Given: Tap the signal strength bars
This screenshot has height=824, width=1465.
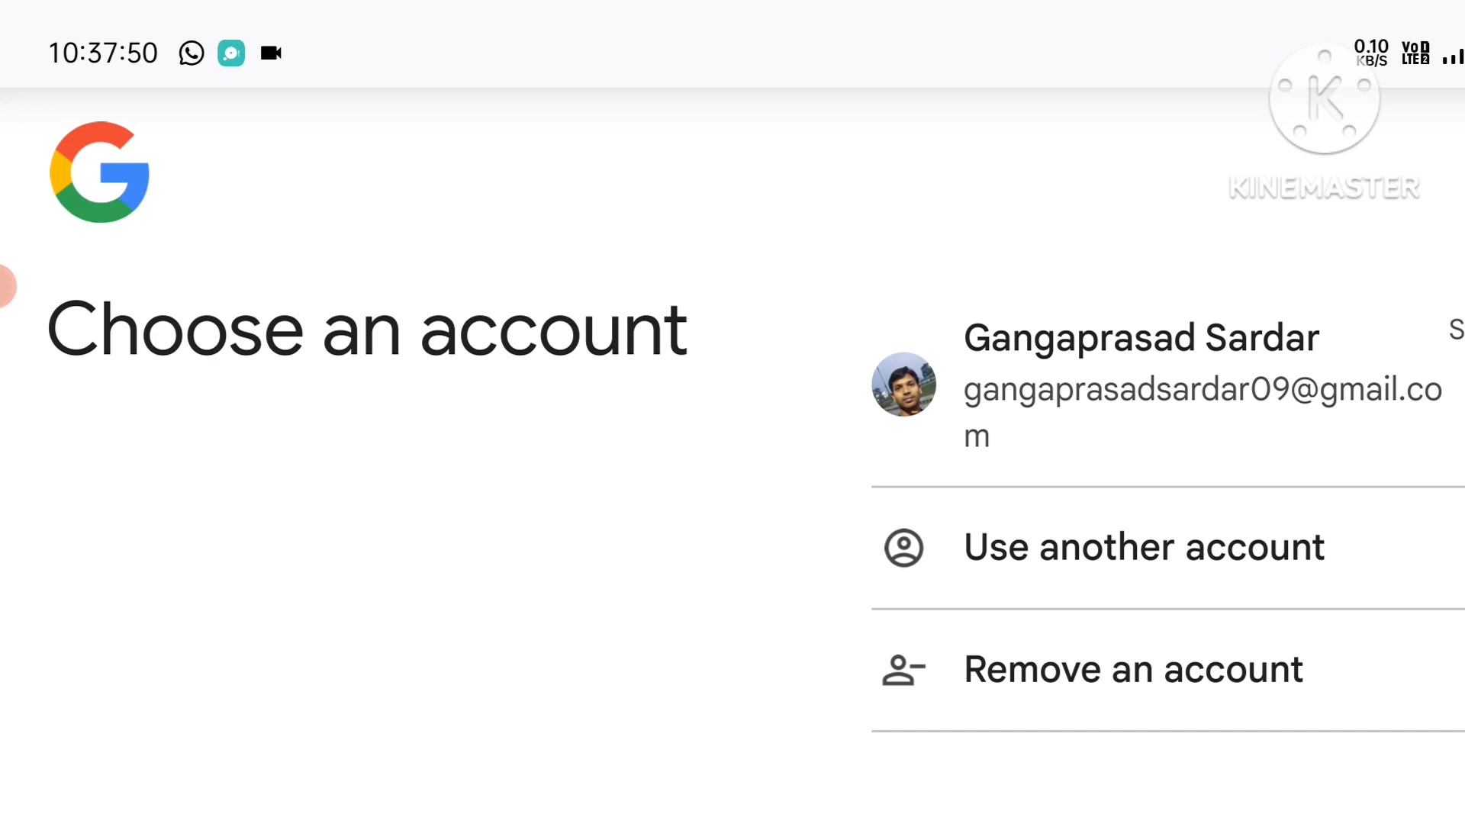Looking at the screenshot, I should coord(1453,56).
